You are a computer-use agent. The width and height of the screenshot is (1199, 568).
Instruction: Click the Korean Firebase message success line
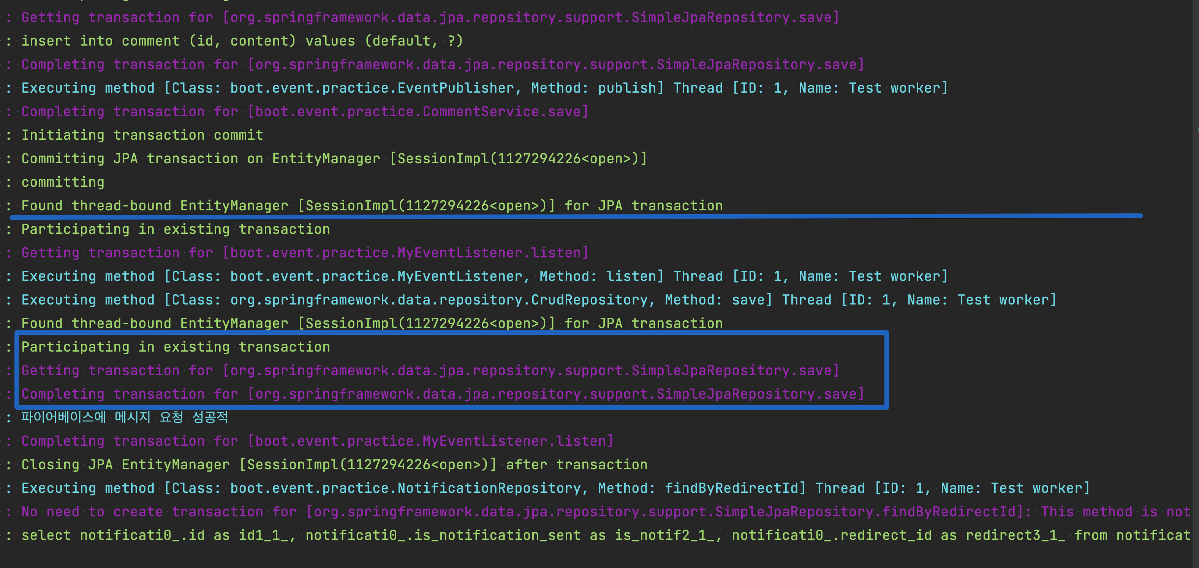[124, 417]
